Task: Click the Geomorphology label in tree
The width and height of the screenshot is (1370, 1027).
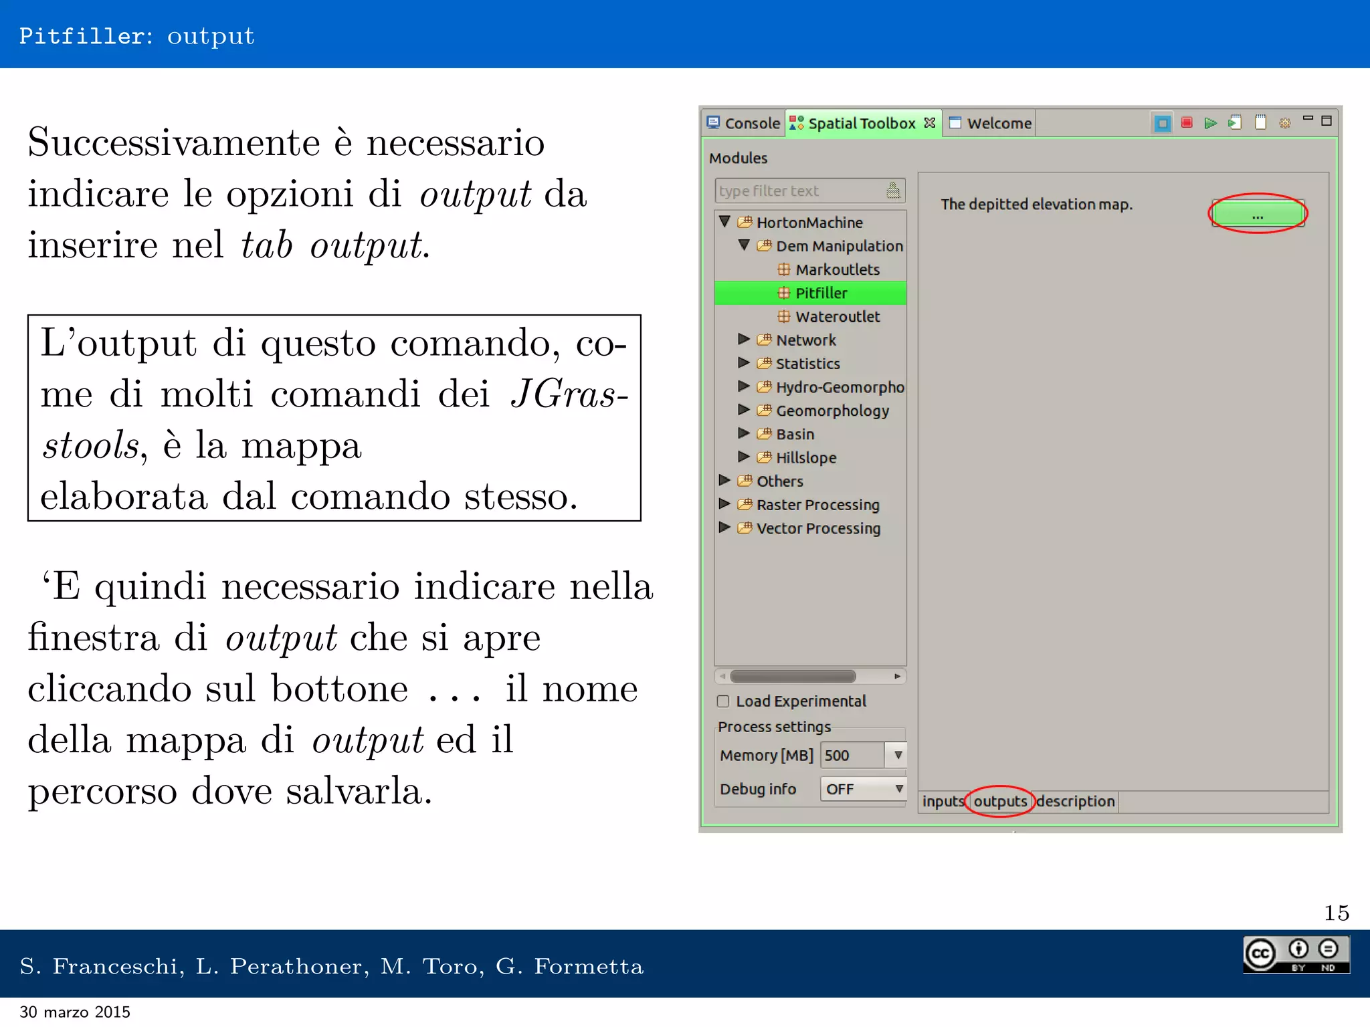Action: tap(833, 411)
